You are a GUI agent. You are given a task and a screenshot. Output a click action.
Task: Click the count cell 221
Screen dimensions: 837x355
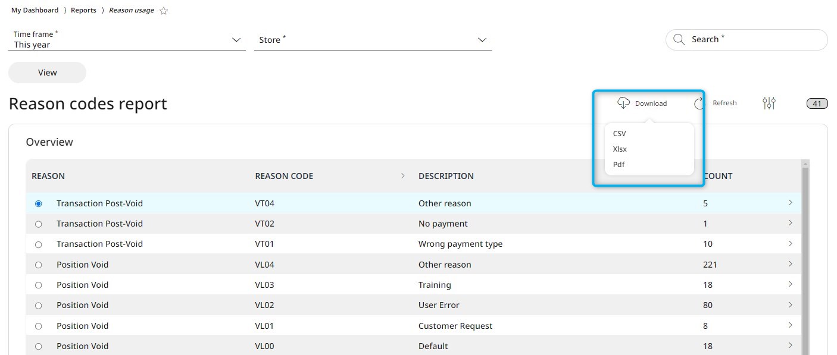coord(710,265)
